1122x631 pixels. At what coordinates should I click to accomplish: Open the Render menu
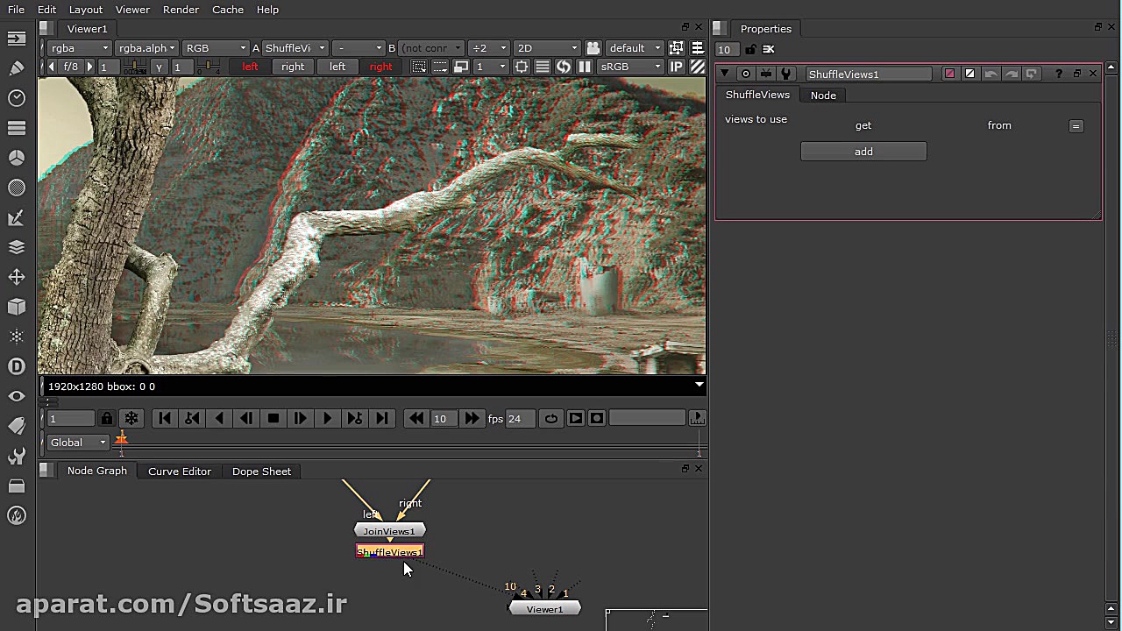point(181,10)
